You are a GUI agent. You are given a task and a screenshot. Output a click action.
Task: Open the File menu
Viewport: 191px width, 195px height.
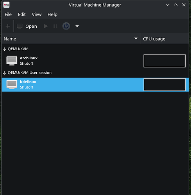[x=8, y=14]
